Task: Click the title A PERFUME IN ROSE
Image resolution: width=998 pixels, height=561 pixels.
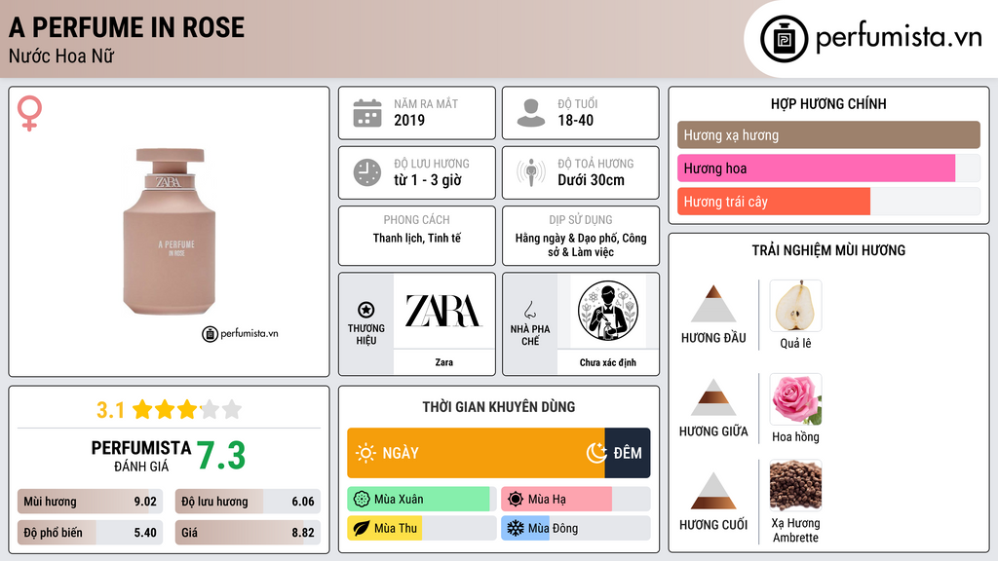Action: (x=127, y=28)
